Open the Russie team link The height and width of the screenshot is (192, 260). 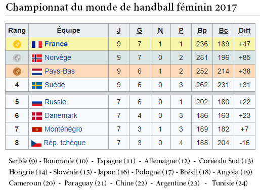55,102
